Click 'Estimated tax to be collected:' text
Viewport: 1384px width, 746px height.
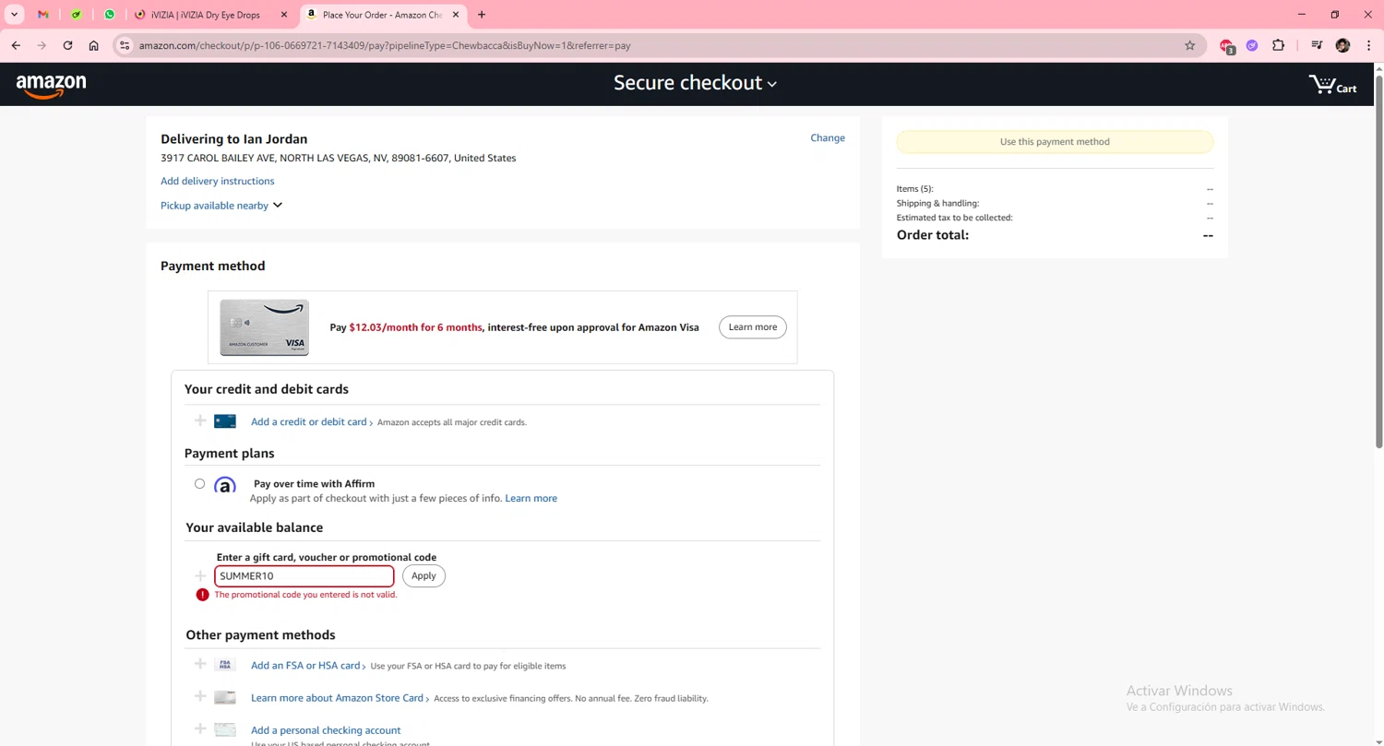click(x=954, y=218)
